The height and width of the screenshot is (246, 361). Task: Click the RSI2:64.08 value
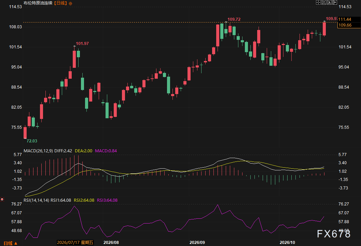(x=84, y=200)
